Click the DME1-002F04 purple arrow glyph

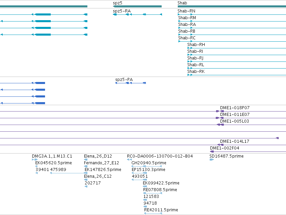(x=212, y=152)
